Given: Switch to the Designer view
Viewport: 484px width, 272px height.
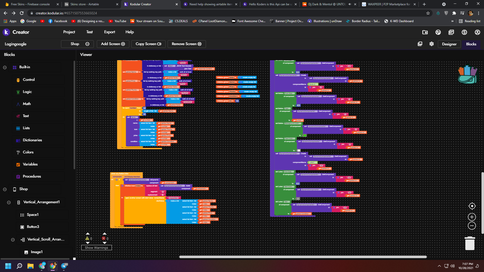Looking at the screenshot, I should coord(449,44).
